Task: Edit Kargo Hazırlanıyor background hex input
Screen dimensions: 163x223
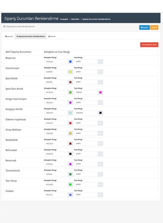Action: (x=56, y=103)
